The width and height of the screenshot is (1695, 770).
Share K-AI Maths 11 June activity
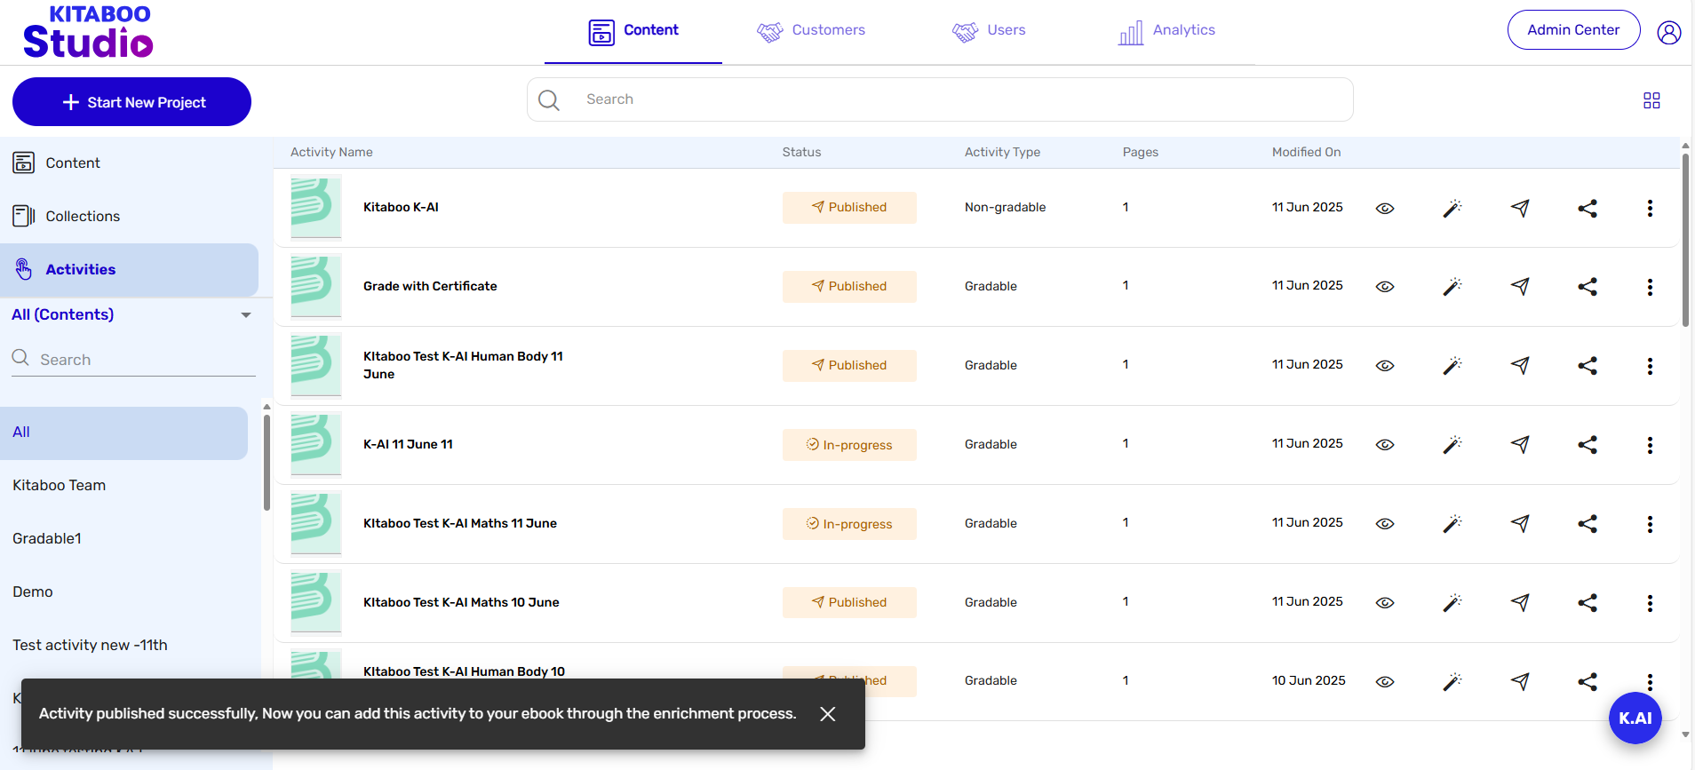[x=1588, y=524]
